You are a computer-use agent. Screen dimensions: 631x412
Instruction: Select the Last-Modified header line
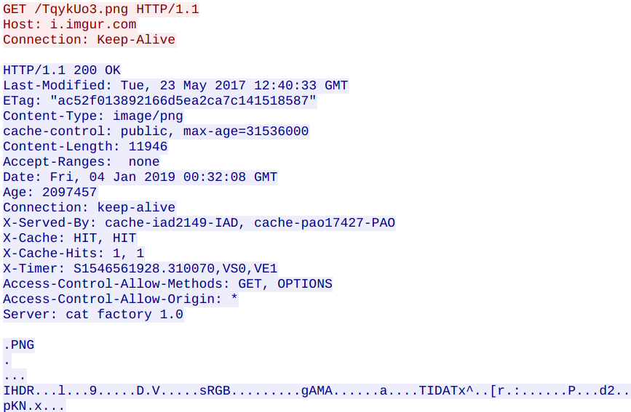tap(175, 86)
